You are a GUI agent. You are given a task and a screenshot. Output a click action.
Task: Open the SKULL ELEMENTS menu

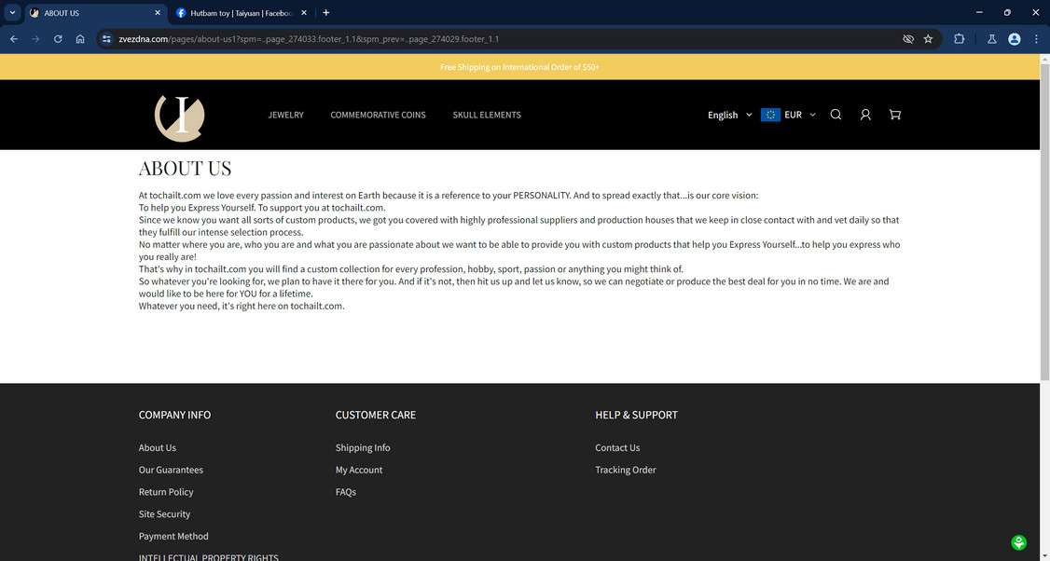487,115
